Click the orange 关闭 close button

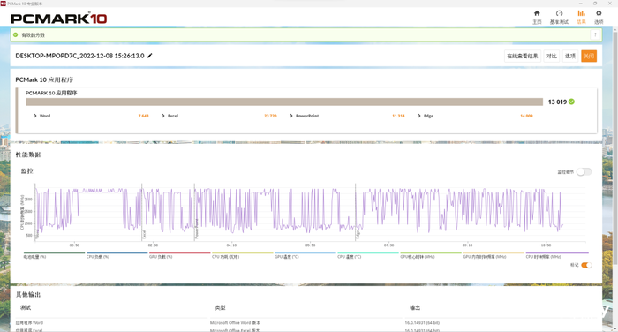click(x=589, y=56)
